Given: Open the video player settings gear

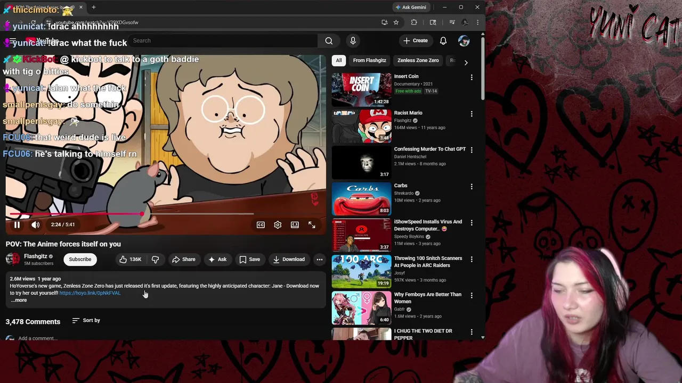Looking at the screenshot, I should pyautogui.click(x=278, y=225).
